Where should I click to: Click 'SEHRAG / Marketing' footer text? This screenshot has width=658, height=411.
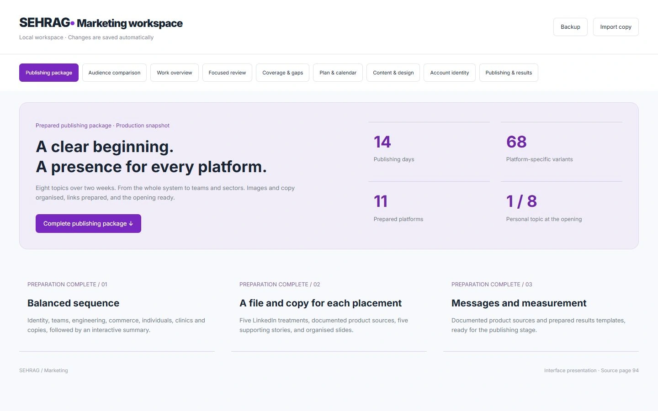pos(43,370)
